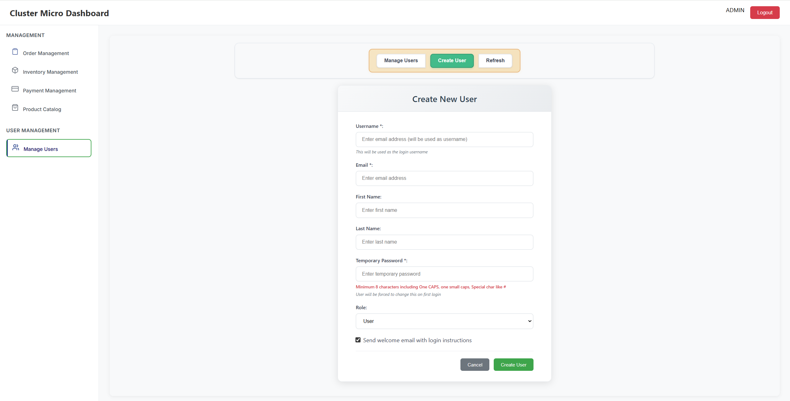
Task: Switch to the Manage Users tab
Action: click(x=401, y=60)
